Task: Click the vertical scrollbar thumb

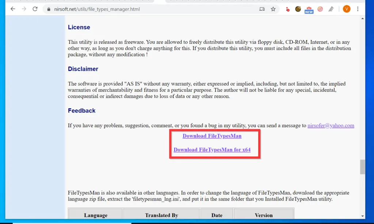Action: click(x=362, y=167)
